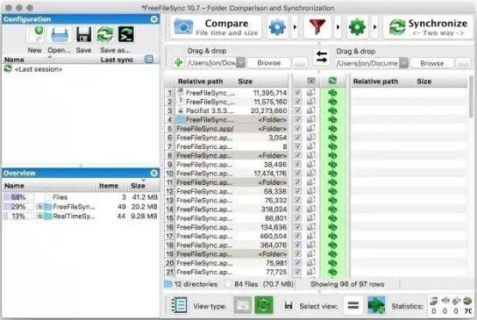
Task: Click the 13% progress bar in Overview
Action: coord(18,217)
